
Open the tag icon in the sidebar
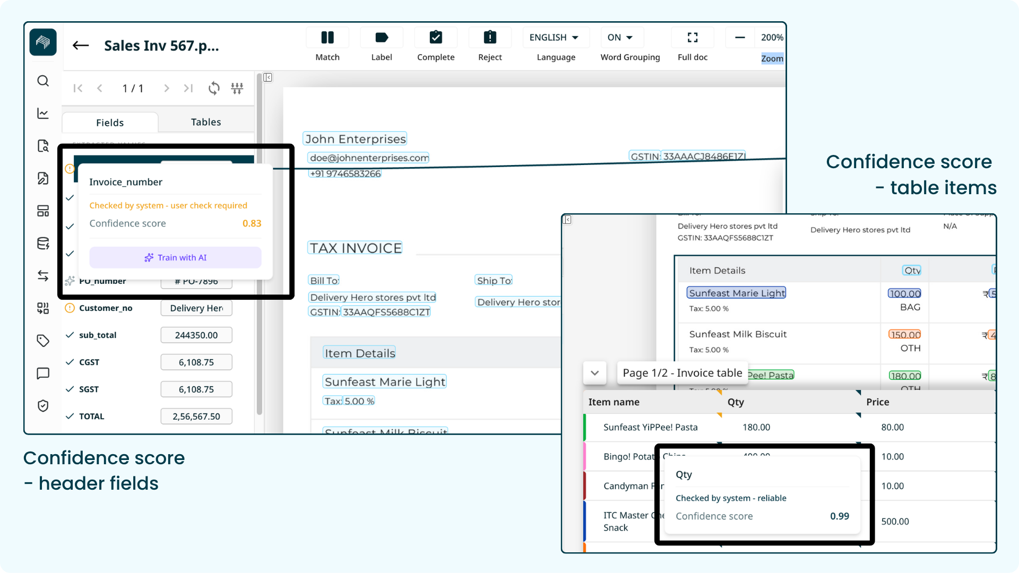tap(43, 341)
